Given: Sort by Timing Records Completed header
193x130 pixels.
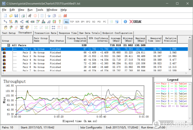Looking at the screenshot, I should click(x=76, y=39).
